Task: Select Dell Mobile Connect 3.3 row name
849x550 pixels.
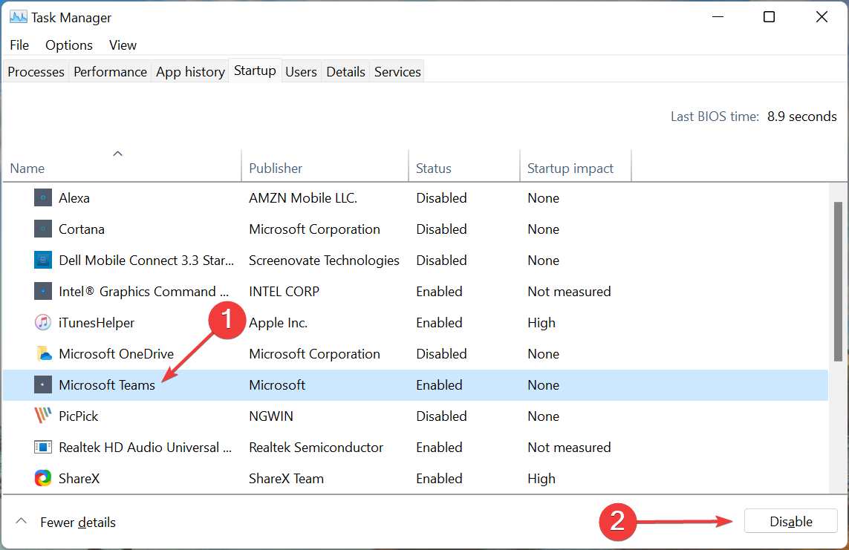Action: tap(146, 261)
